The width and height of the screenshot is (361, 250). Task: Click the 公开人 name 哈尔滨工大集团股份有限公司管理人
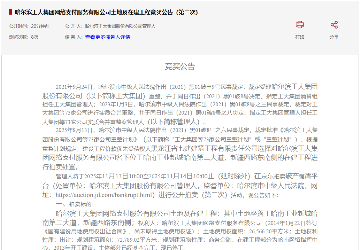click(121, 26)
